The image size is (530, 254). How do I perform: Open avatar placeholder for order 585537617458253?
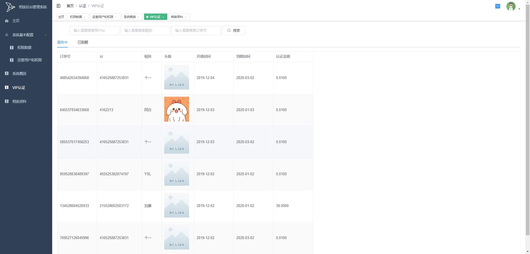point(177,141)
